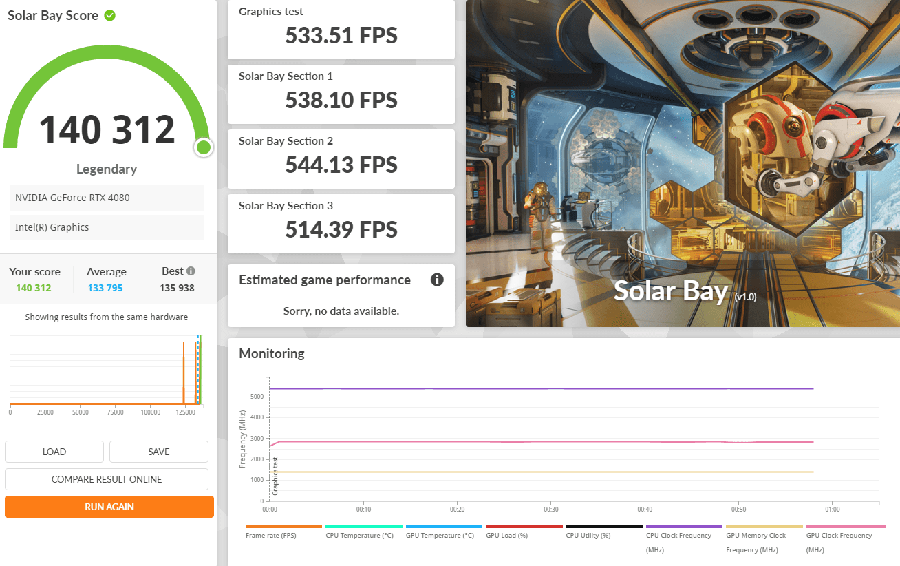The height and width of the screenshot is (566, 900).
Task: Select the Solar Bay scene thumbnail image
Action: coord(683,163)
